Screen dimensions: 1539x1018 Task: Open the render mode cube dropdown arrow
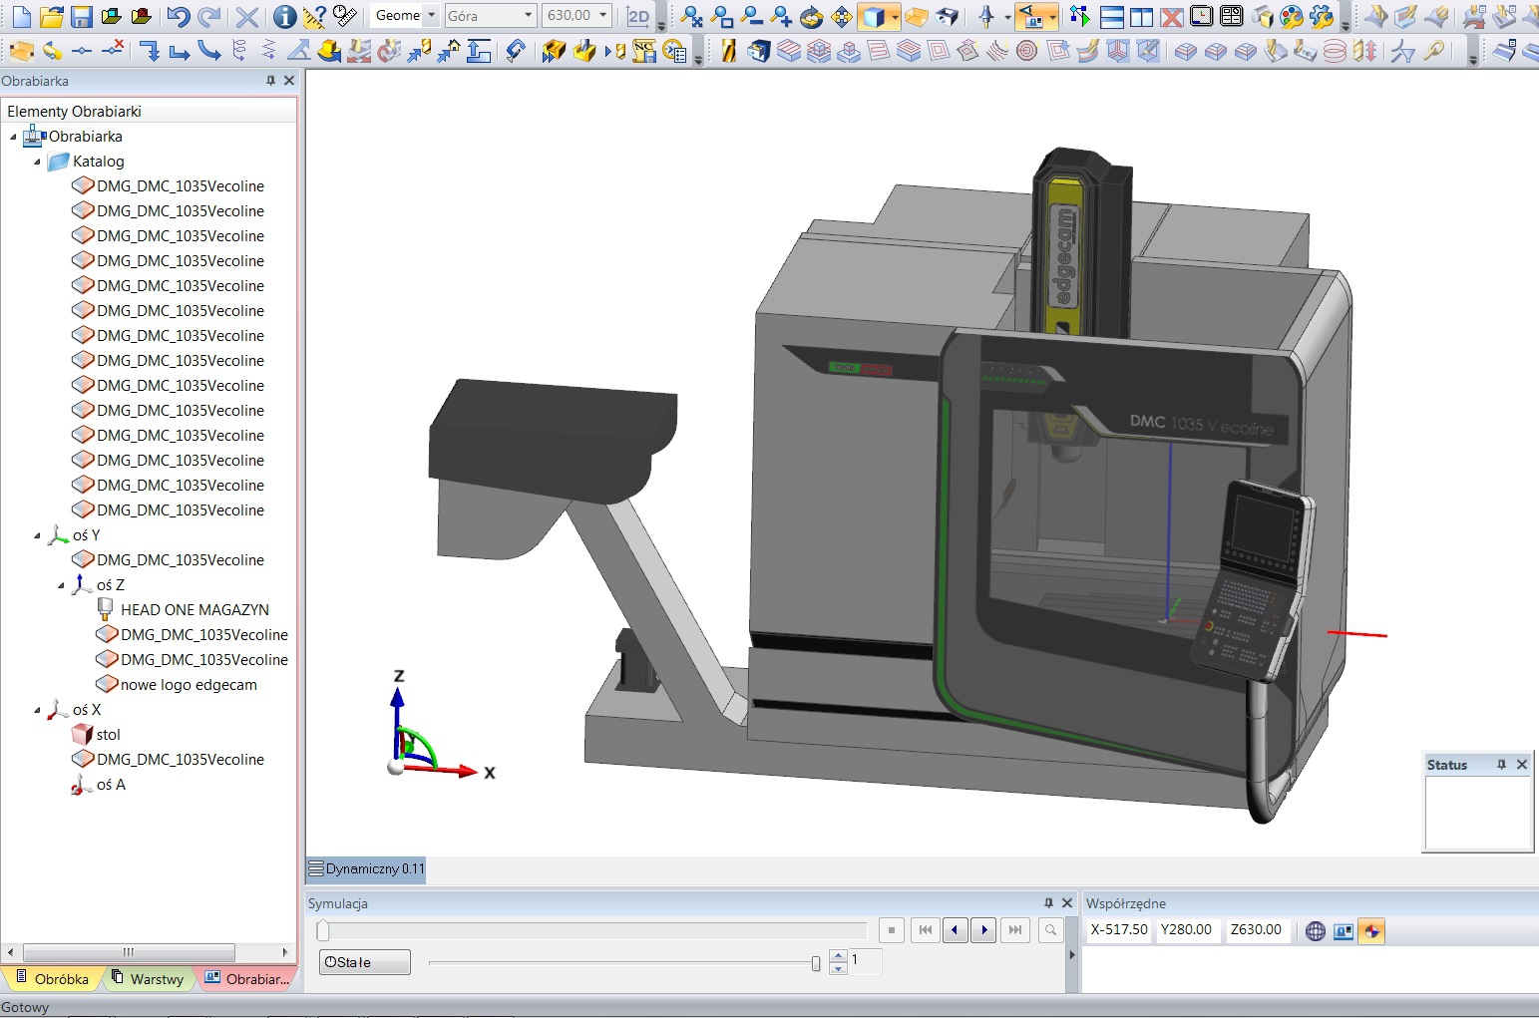pyautogui.click(x=895, y=16)
